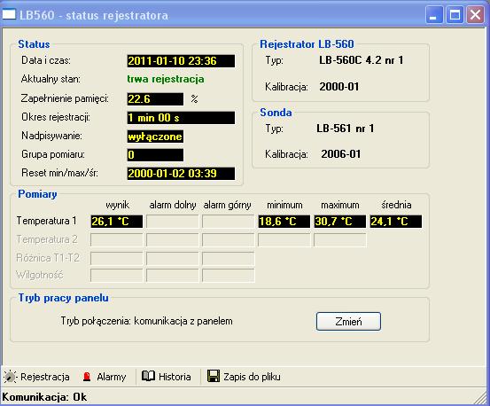Click Temperatura 1 result 26,1 °C
Viewport: 490px width, 406px height.
point(117,222)
